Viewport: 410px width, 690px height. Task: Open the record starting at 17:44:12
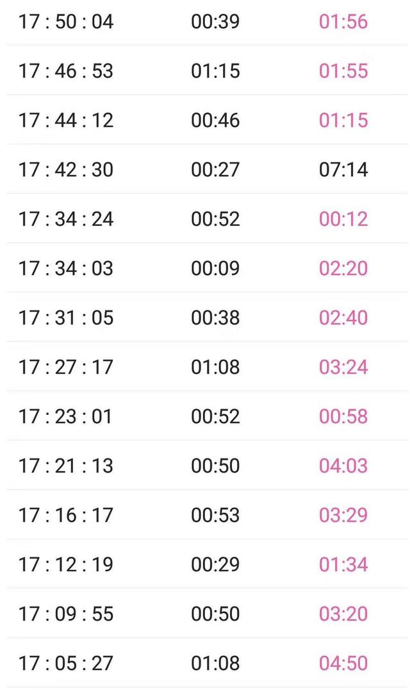tap(65, 120)
